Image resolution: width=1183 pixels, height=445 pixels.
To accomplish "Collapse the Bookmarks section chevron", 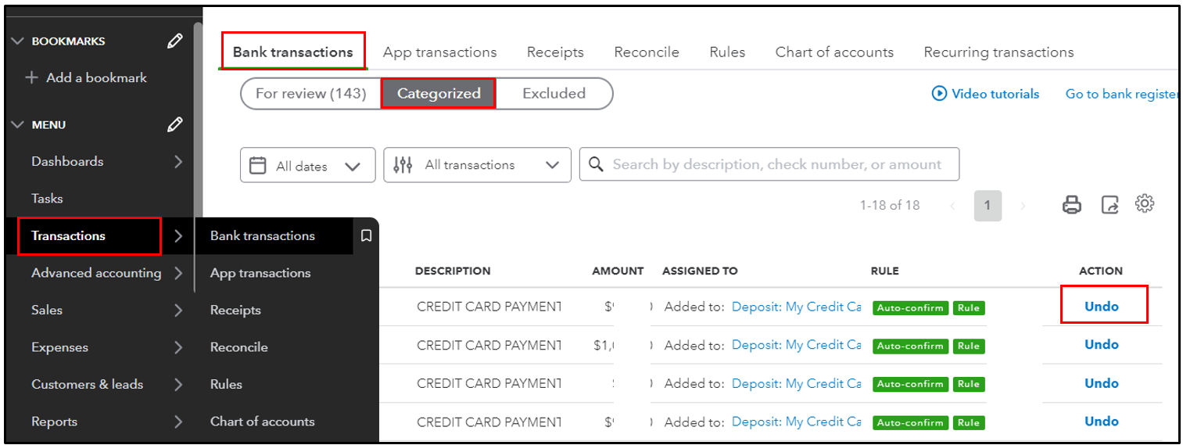I will click(18, 41).
